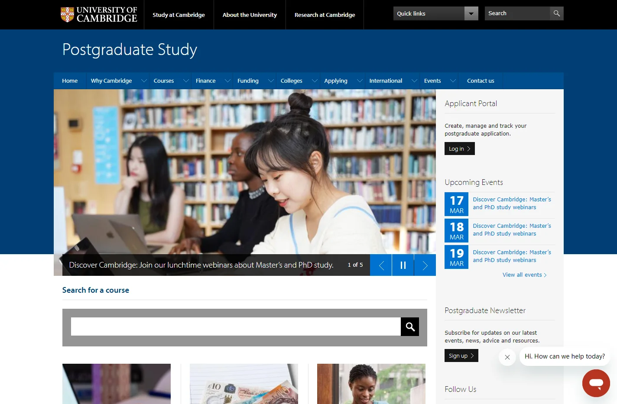Open the banknotes thumbnail card
The image size is (617, 404).
244,384
